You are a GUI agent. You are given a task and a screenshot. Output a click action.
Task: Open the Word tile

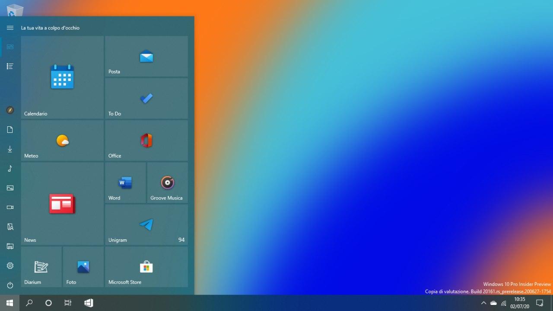click(x=125, y=183)
